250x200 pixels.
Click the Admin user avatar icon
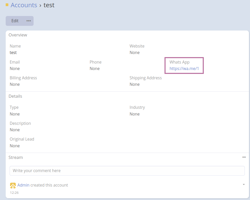(13, 185)
